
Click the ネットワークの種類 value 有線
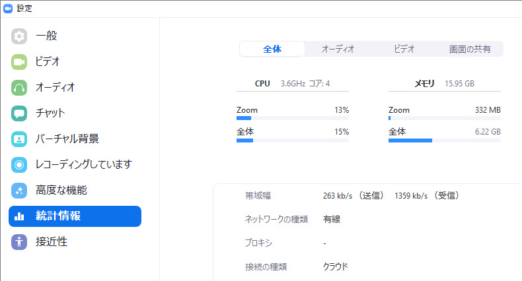pos(332,219)
